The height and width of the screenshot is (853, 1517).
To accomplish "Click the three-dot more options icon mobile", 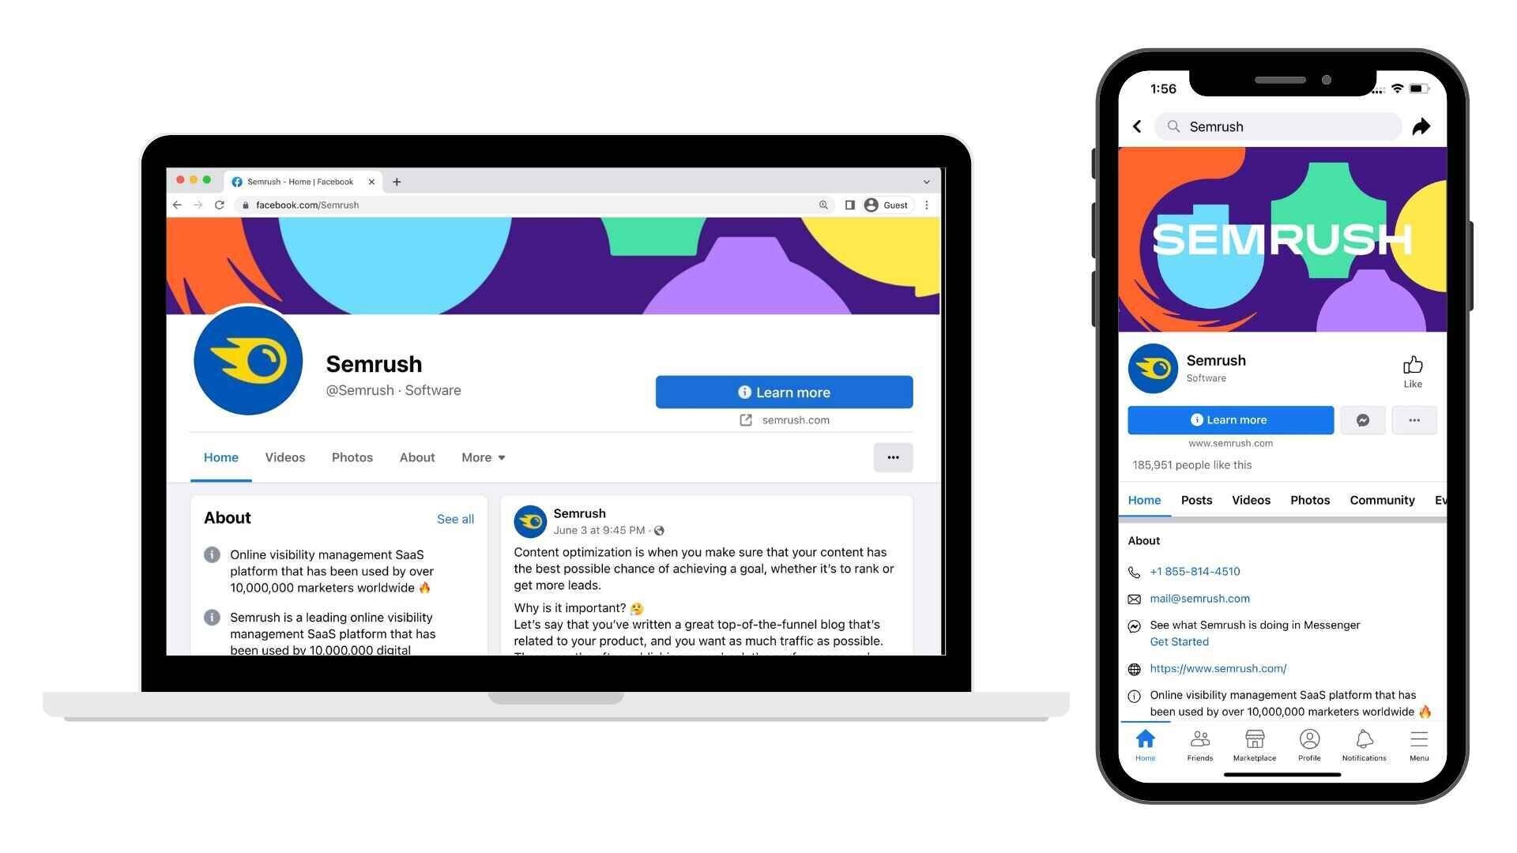I will coord(1415,419).
